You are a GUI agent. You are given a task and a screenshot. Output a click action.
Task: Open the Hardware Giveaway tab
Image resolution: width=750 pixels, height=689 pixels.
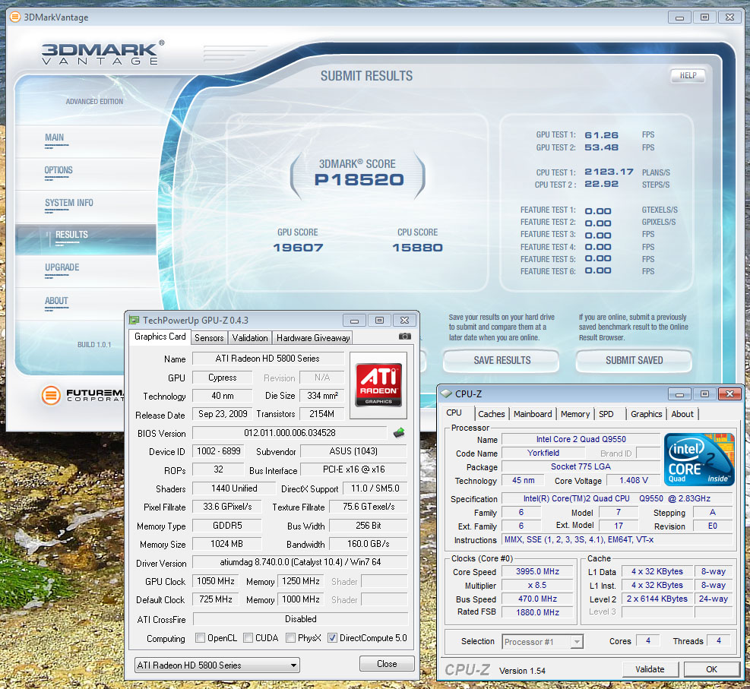tap(313, 337)
